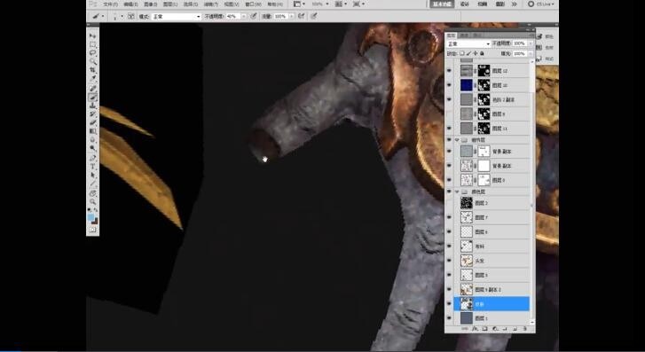Toggle Quick Mask mode at the toolbox bottom
This screenshot has width=645, height=352.
pos(92,230)
